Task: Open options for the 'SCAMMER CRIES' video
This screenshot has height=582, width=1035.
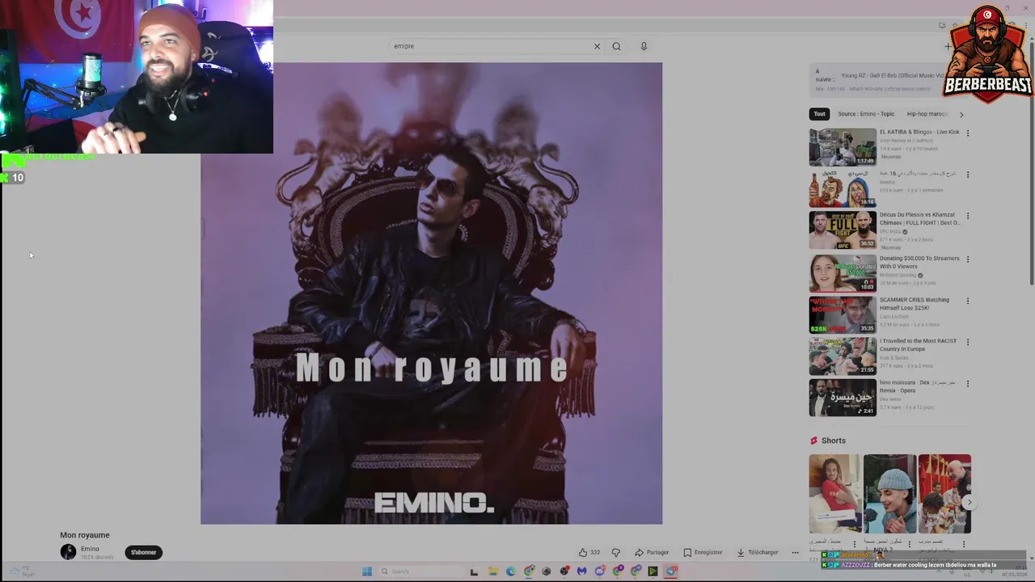Action: pos(967,301)
